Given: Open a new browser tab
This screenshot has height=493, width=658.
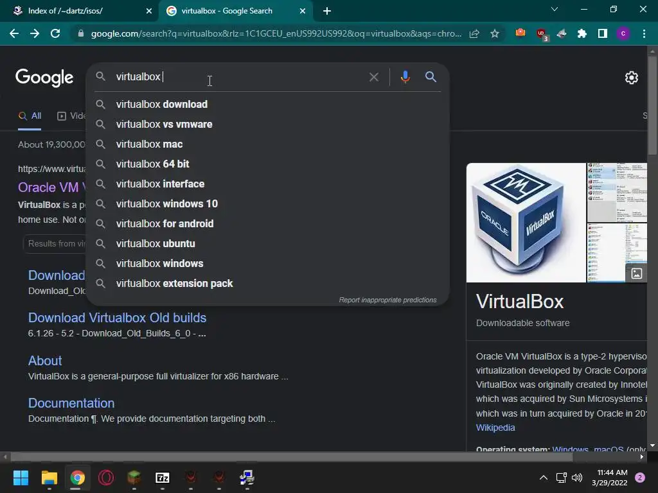Looking at the screenshot, I should pyautogui.click(x=327, y=11).
